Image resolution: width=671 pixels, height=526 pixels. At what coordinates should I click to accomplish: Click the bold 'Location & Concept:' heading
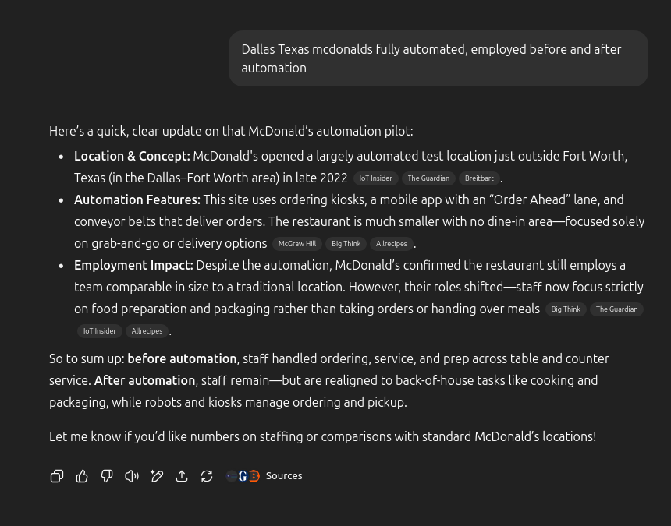[132, 156]
